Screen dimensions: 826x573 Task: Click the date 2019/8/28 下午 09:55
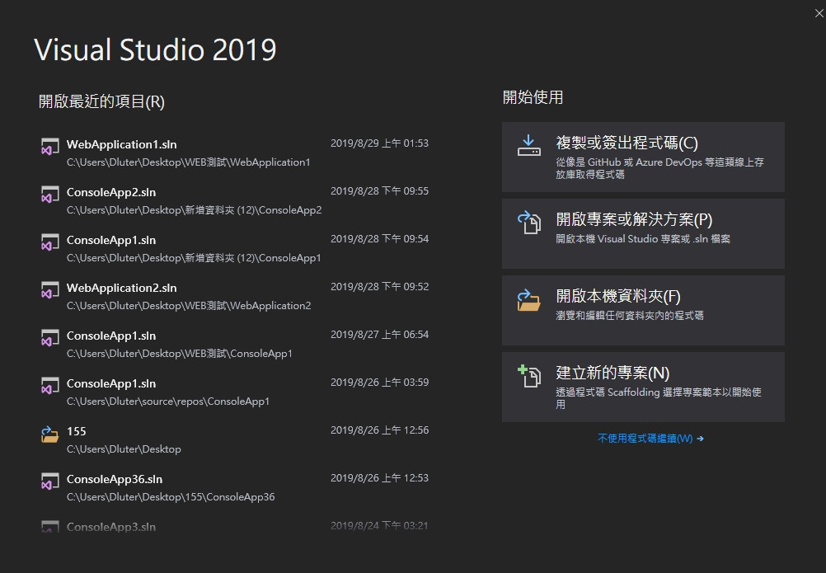click(x=379, y=191)
